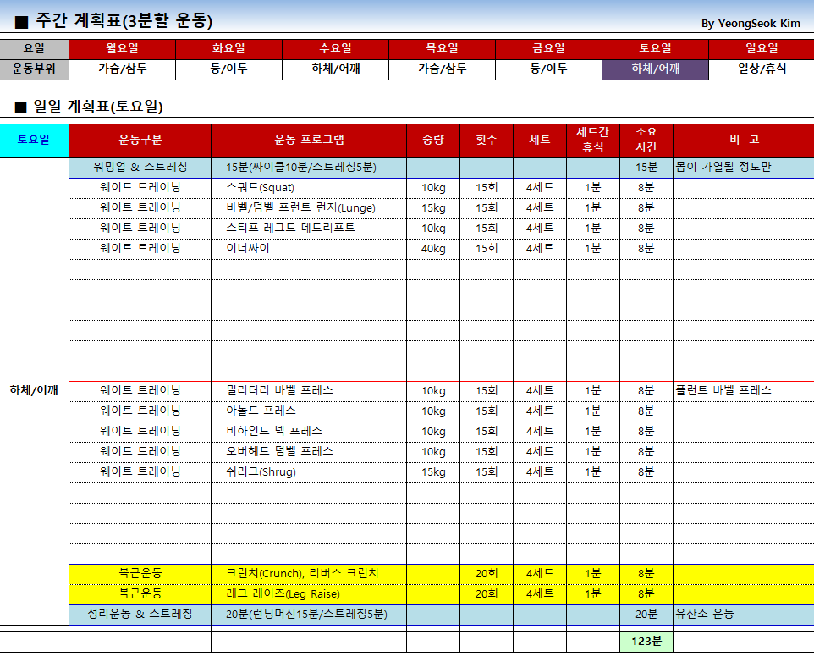
Task: Select the 20분(런닝머신15분/스트레칭5분) cell
Action: (309, 615)
